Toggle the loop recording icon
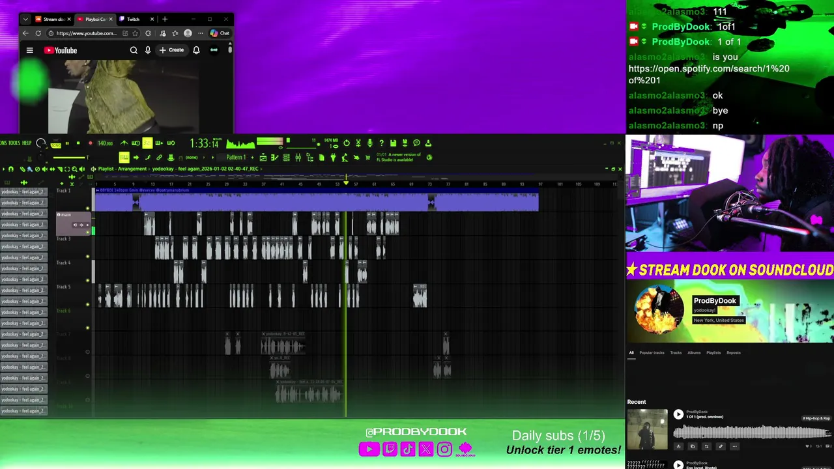 171,143
